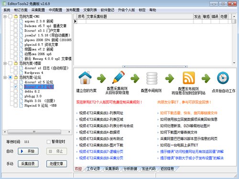The image size is (239, 179).
Task: Switch to the 工作记录 tab
Action: 93,168
